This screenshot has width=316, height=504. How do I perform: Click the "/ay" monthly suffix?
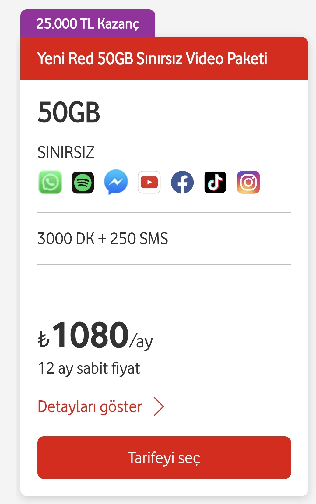pyautogui.click(x=141, y=341)
